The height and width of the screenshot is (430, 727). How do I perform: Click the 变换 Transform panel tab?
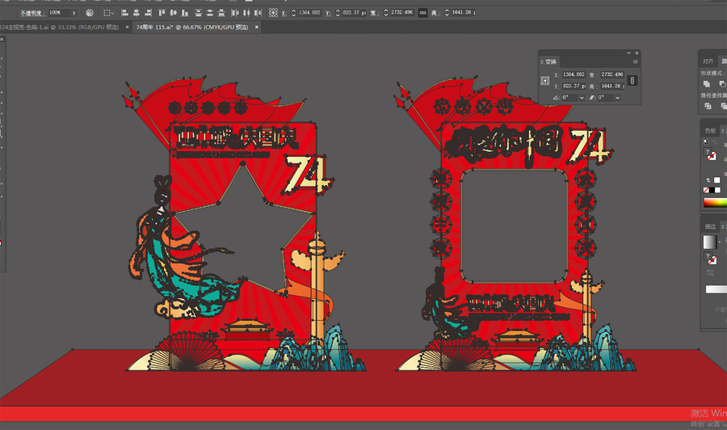[x=550, y=61]
